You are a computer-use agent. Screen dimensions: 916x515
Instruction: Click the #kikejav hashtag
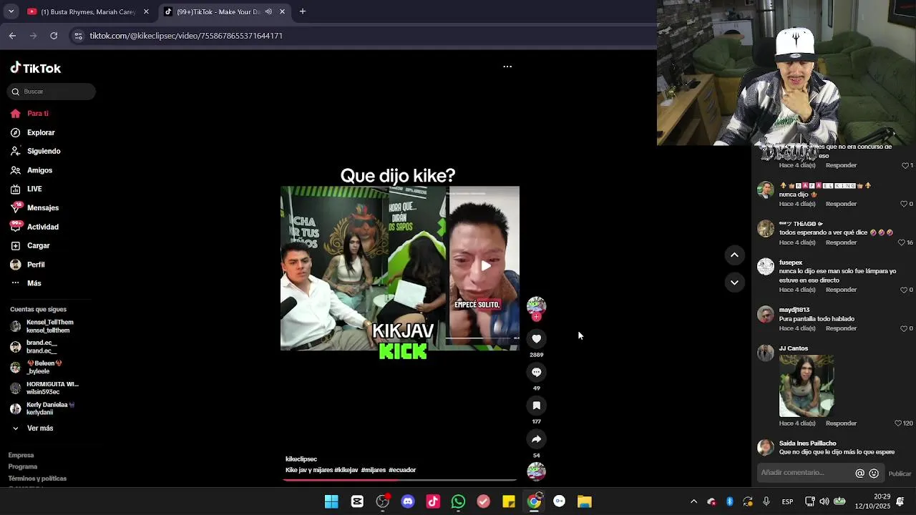pos(346,470)
